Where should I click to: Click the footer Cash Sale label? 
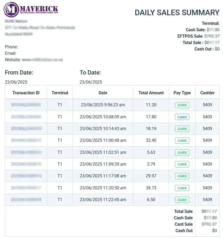click(x=183, y=218)
